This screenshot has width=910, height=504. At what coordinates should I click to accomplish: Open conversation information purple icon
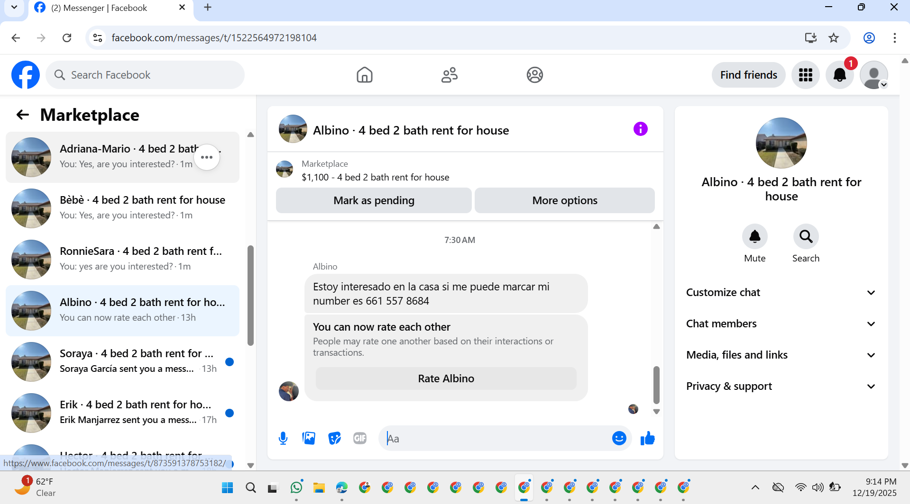point(640,129)
